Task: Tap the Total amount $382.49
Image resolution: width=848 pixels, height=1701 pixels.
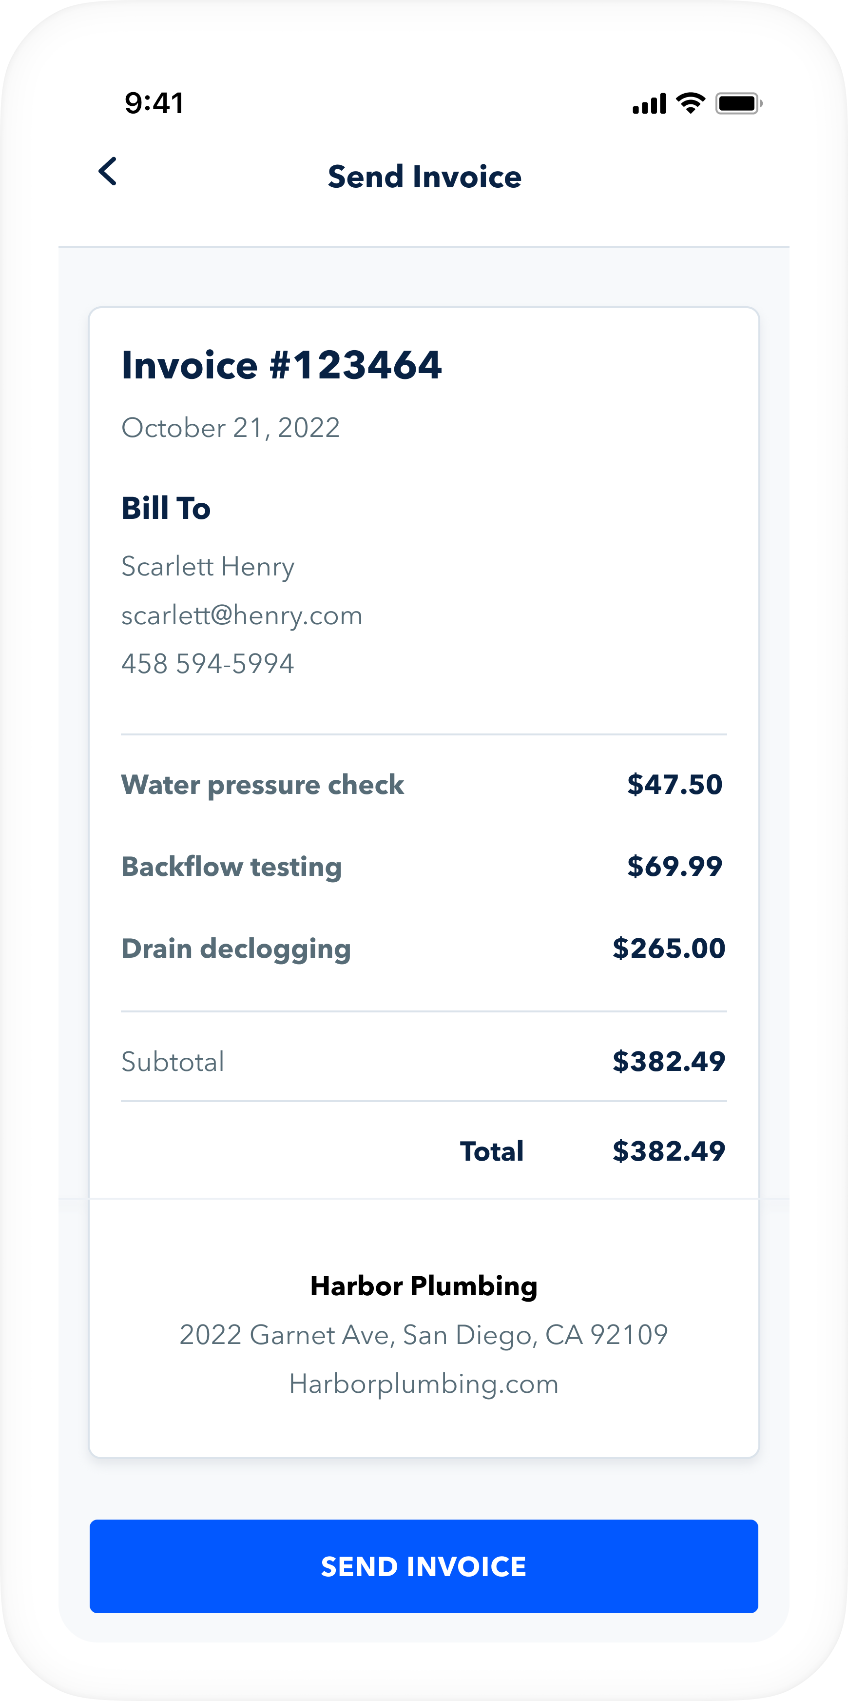Action: point(669,1151)
